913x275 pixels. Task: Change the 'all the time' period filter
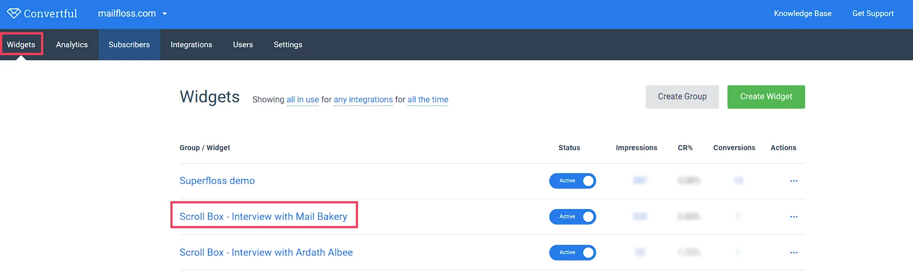[428, 99]
